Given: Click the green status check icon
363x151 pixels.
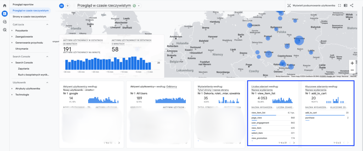Looking at the screenshot, I should pos(134,6).
